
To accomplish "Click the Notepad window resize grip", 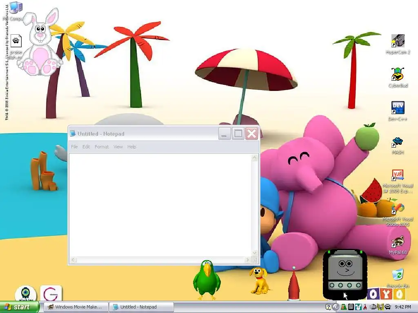I will pyautogui.click(x=255, y=260).
